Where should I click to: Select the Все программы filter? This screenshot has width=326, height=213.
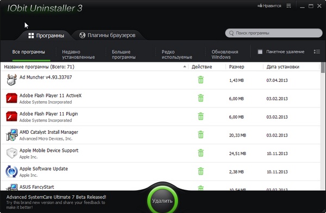28,52
